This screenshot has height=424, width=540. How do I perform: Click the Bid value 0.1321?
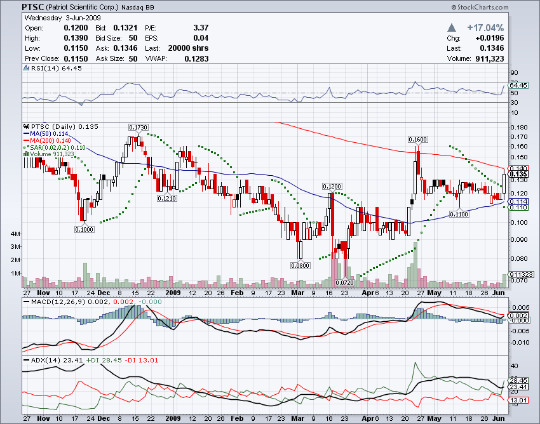pos(125,28)
